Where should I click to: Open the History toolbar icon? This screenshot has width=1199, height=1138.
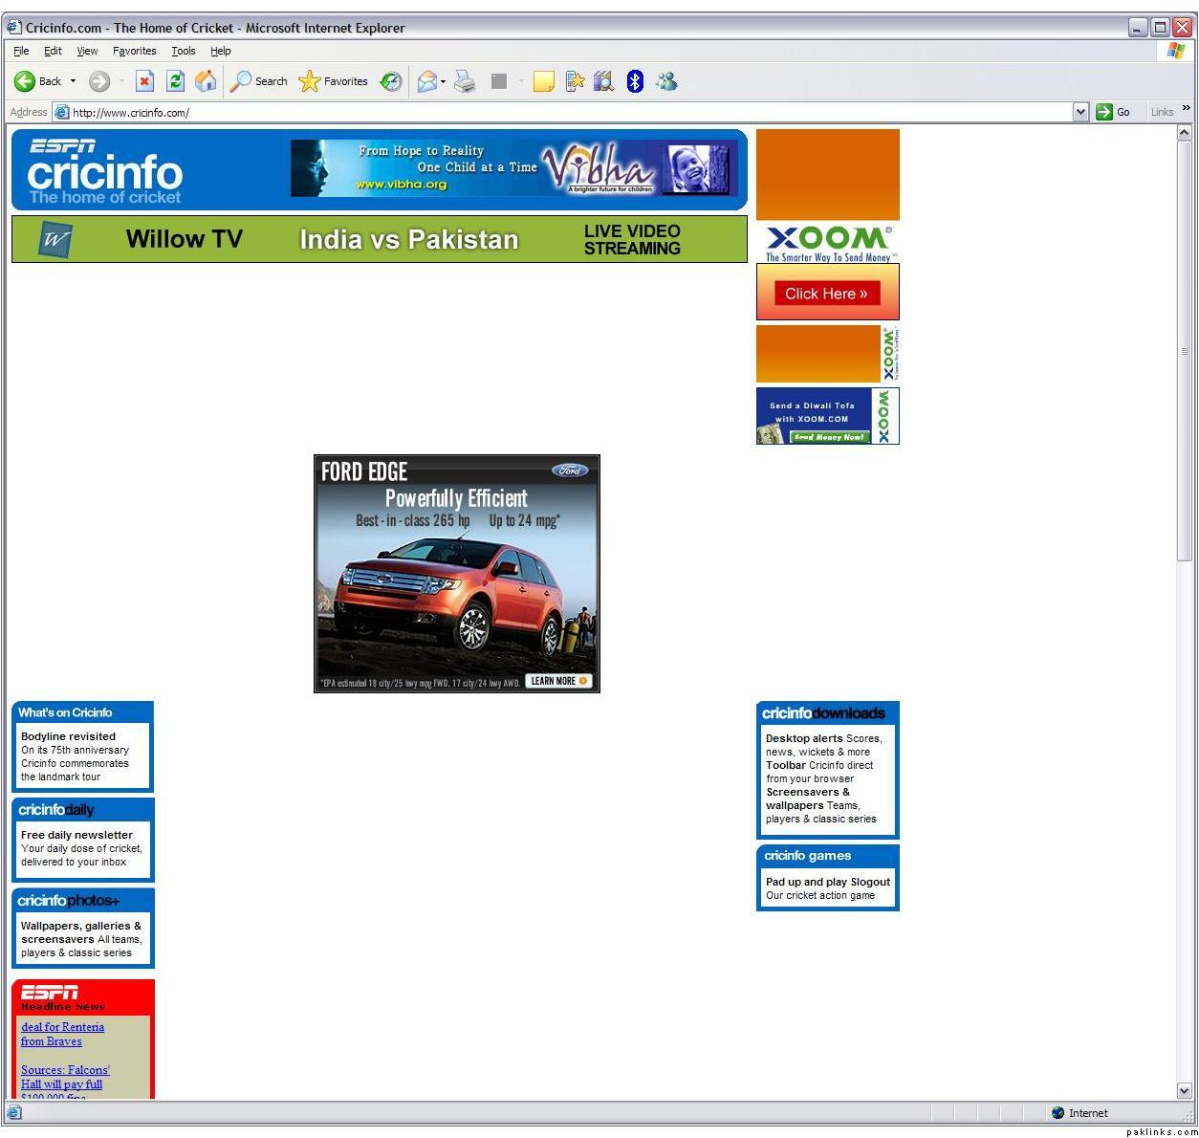coord(391,81)
